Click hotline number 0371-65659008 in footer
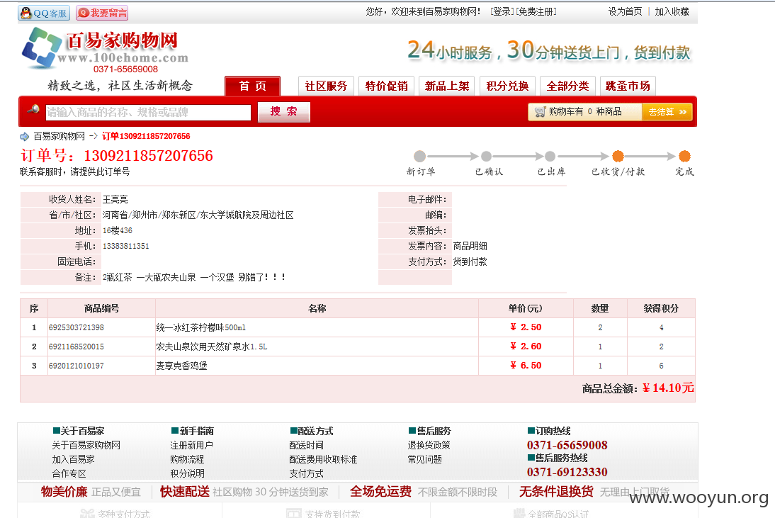Screen dimensions: 775x518 pos(567,445)
